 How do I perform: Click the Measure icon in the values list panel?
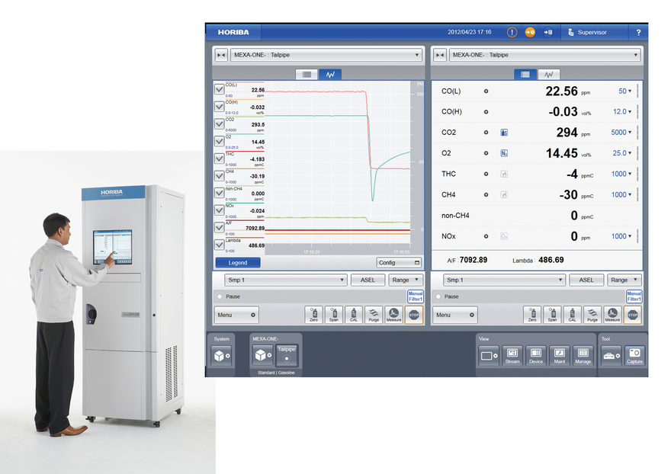point(612,315)
